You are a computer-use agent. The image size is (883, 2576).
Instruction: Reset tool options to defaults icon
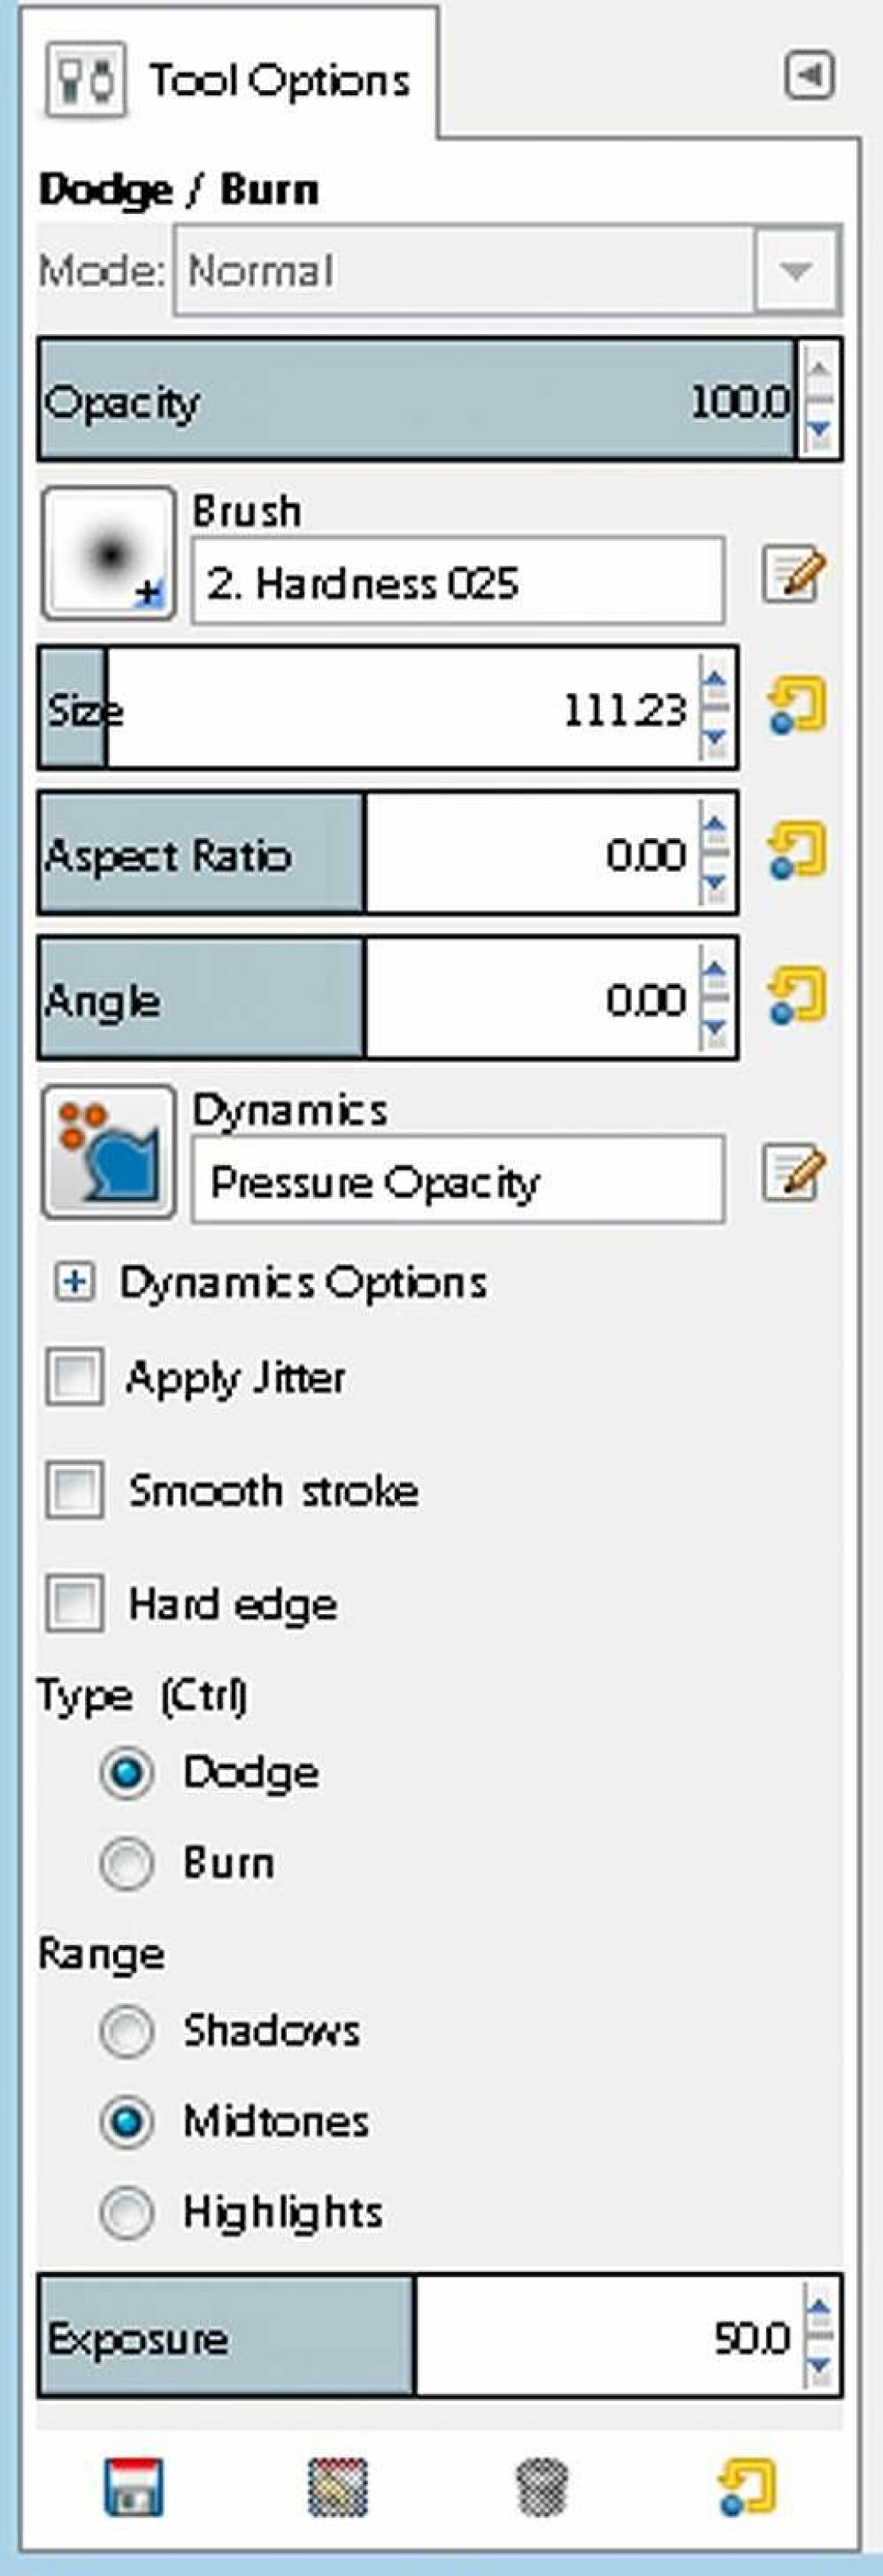[747, 2487]
